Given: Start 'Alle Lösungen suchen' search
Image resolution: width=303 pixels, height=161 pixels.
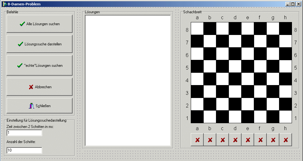Looking at the screenshot, I should tap(39, 24).
